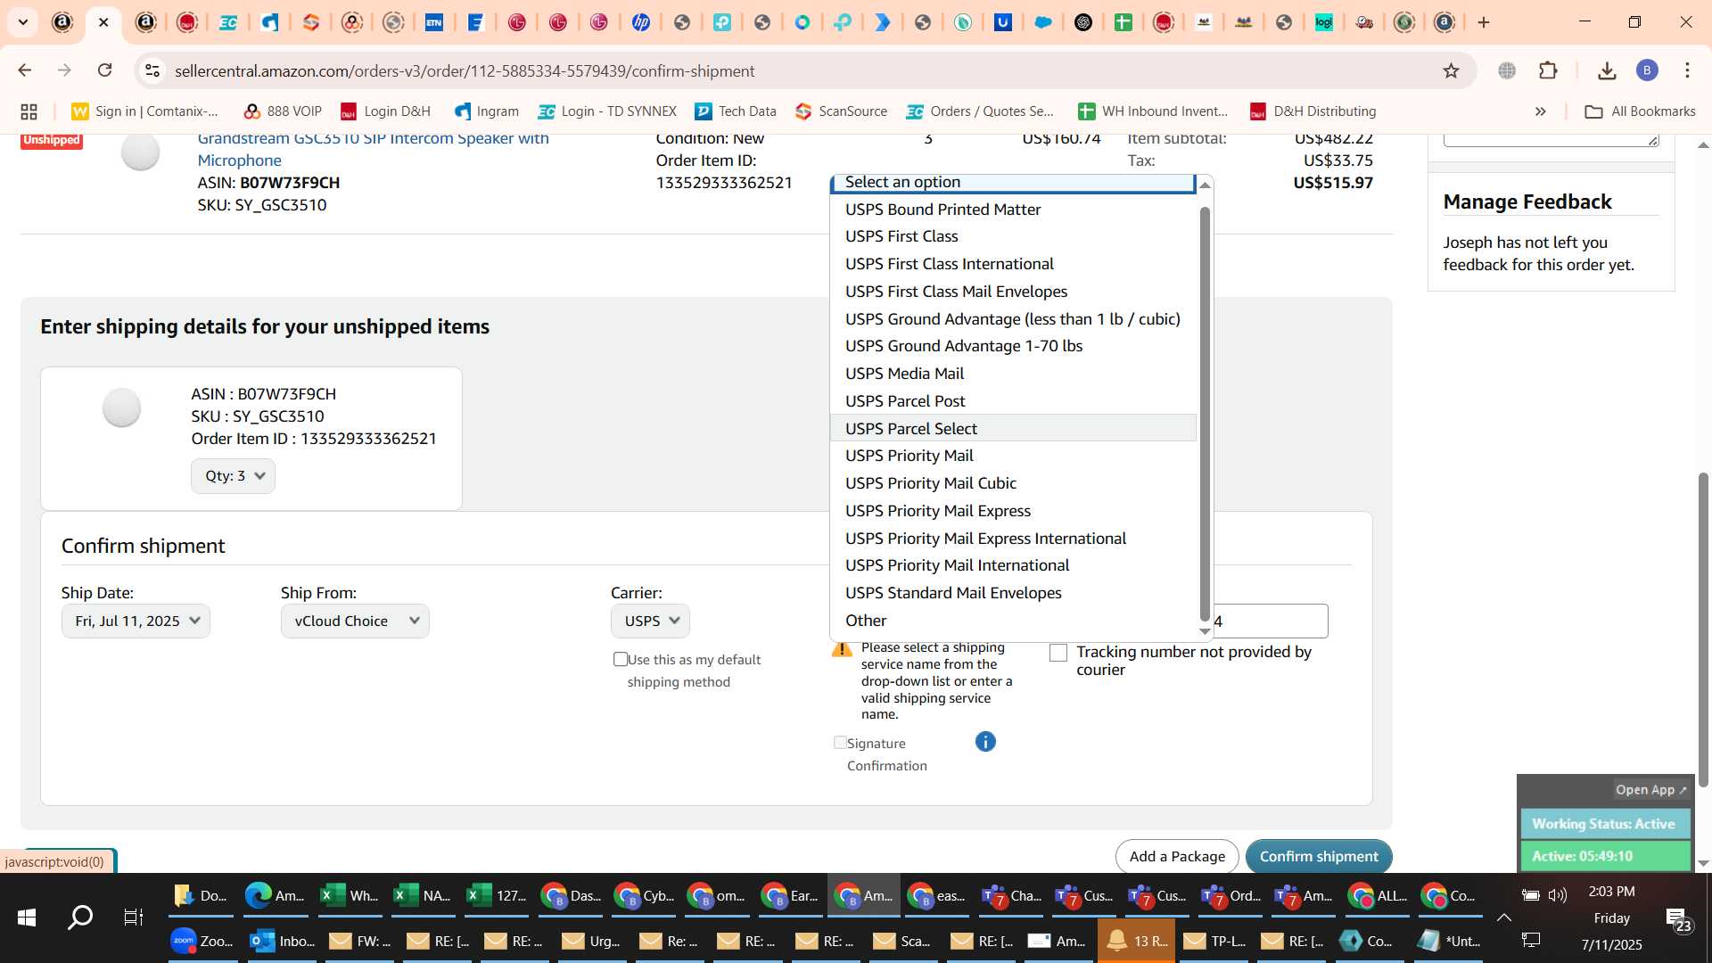The height and width of the screenshot is (963, 1712).
Task: Select USPS Parcel Select option
Action: pyautogui.click(x=1013, y=428)
